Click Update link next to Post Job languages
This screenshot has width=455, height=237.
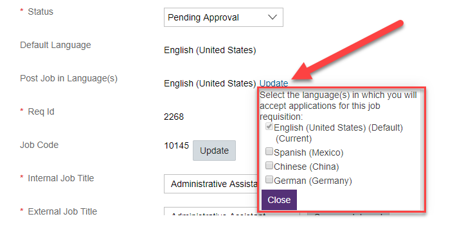coord(274,83)
